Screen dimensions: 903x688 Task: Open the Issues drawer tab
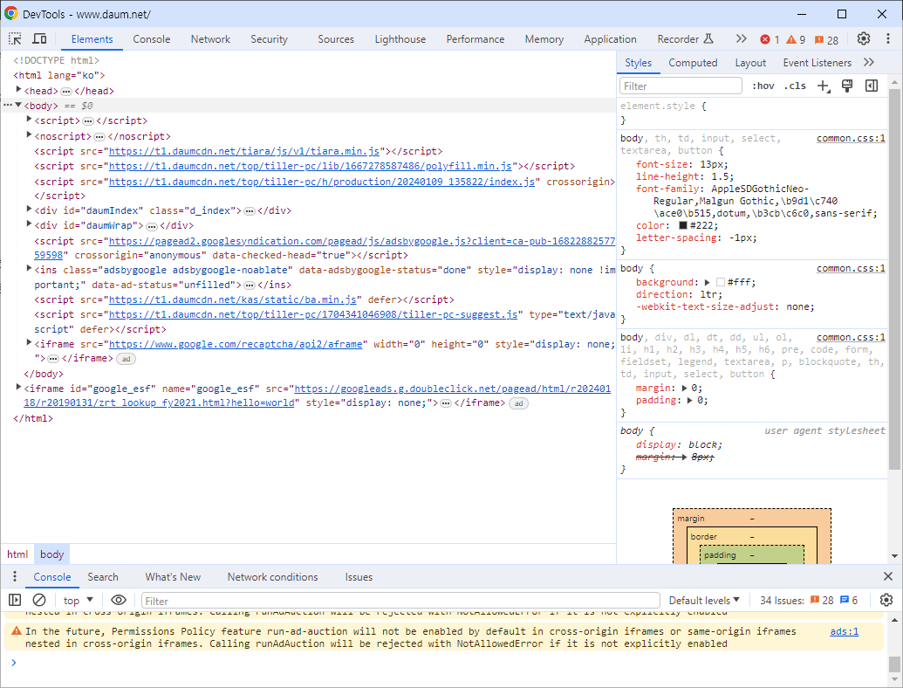click(x=359, y=577)
